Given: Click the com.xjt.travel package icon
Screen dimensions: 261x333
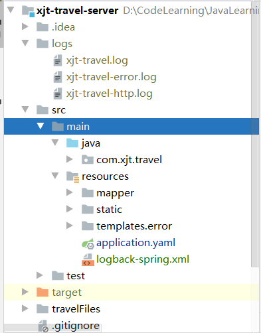Looking at the screenshot, I should point(87,160).
